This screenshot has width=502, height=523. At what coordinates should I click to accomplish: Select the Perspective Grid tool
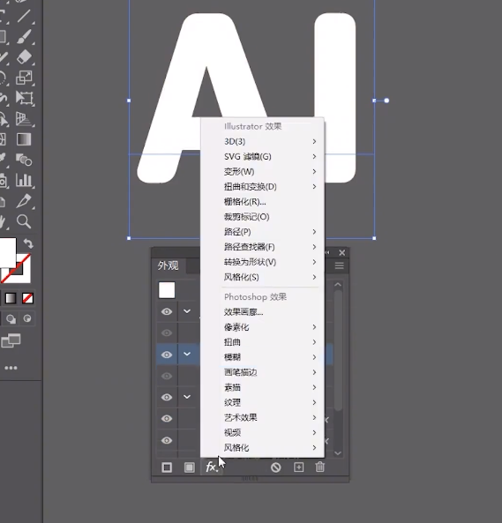24,119
